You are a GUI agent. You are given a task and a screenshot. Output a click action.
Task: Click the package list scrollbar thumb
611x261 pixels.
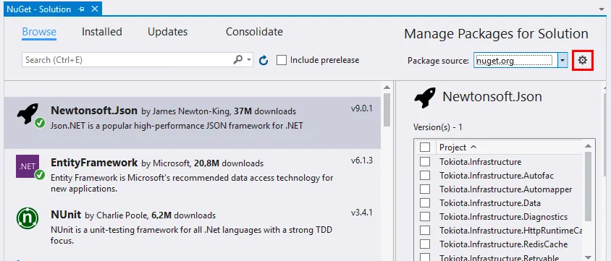coord(387,110)
